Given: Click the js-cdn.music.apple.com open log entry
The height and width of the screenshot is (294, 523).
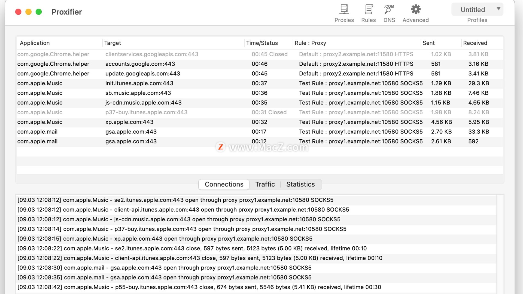Looking at the screenshot, I should [256, 219].
